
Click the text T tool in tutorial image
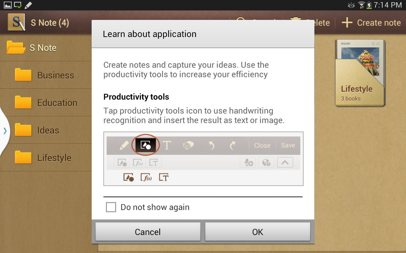pos(167,145)
